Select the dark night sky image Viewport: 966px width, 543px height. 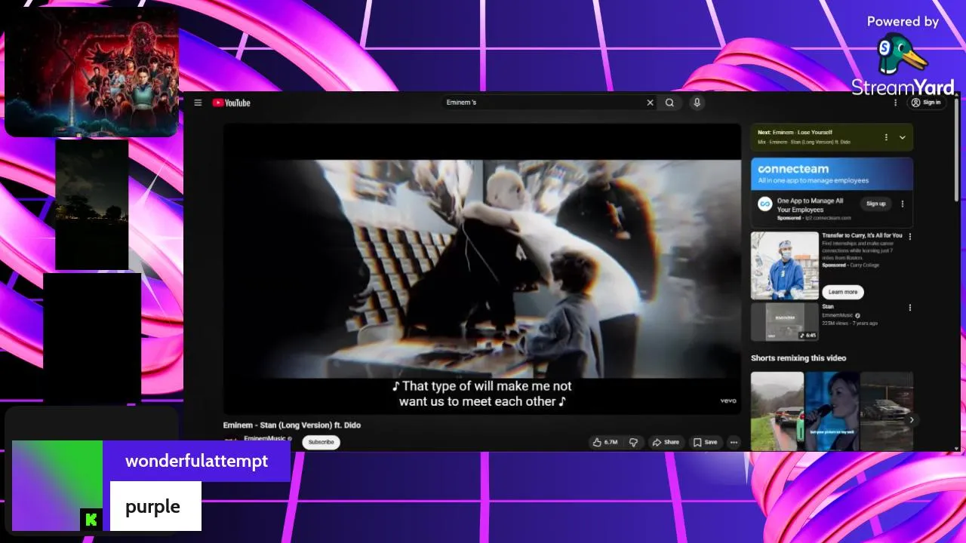[x=92, y=204]
